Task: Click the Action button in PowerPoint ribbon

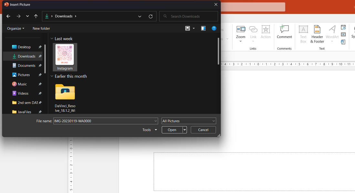Action: click(x=266, y=32)
